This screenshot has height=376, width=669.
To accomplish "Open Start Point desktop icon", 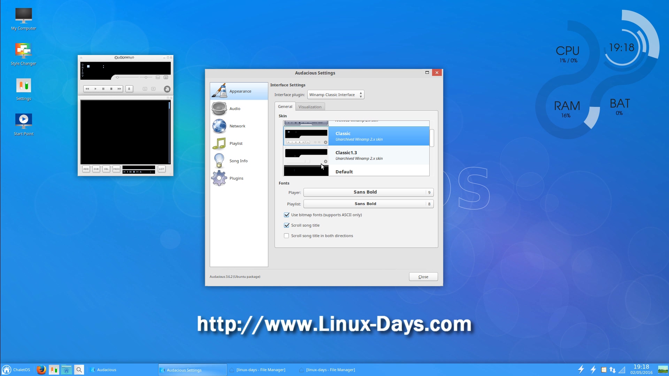I will click(x=24, y=125).
